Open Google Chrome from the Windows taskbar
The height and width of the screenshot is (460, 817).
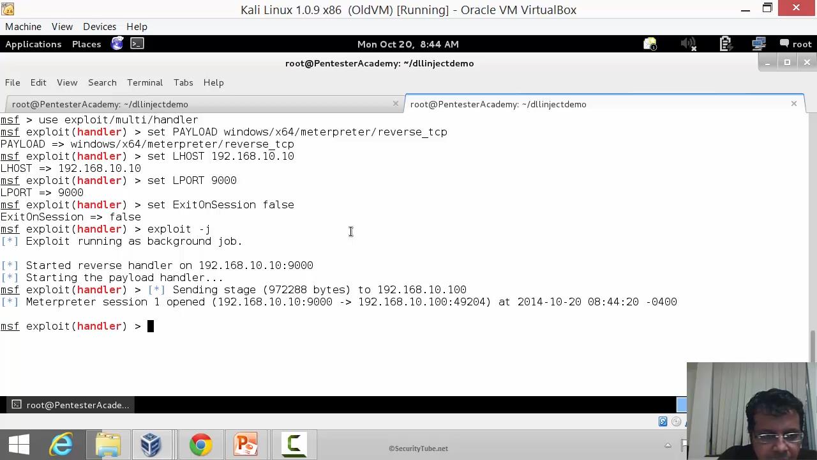point(200,445)
